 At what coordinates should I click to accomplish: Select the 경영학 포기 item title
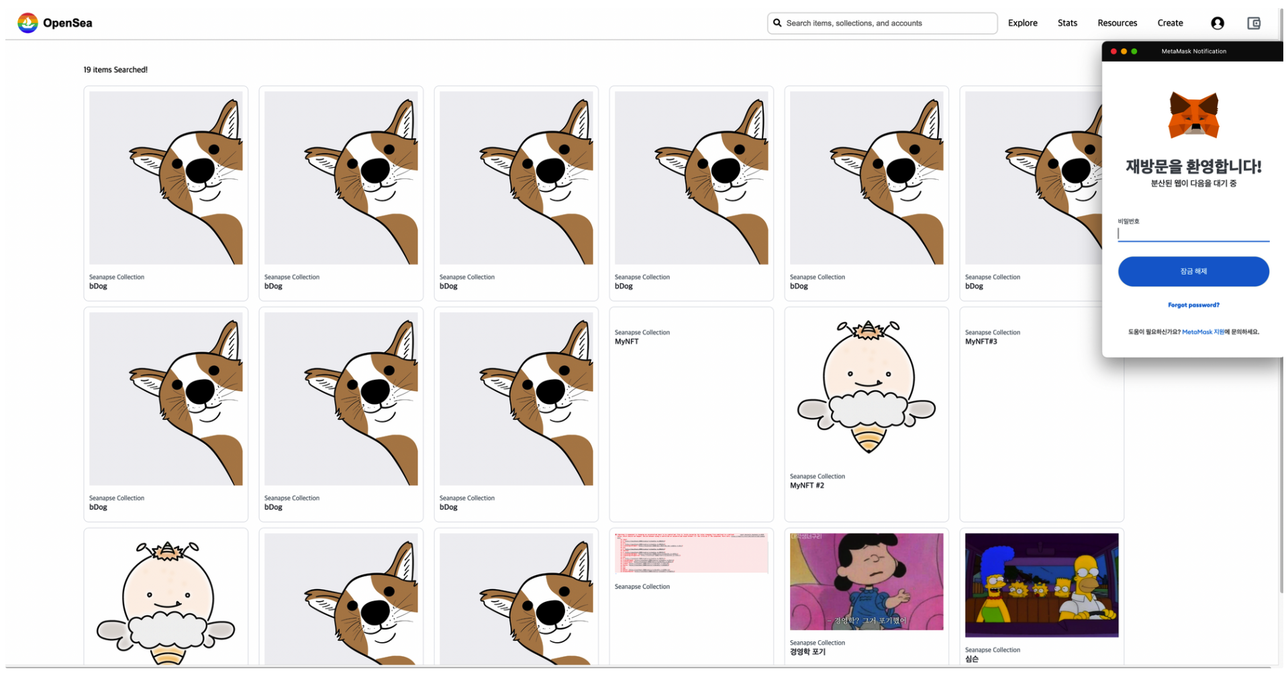tap(807, 652)
